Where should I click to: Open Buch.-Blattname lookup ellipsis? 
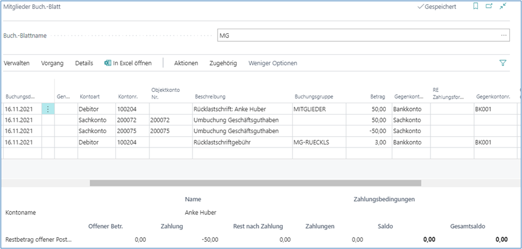pyautogui.click(x=503, y=36)
